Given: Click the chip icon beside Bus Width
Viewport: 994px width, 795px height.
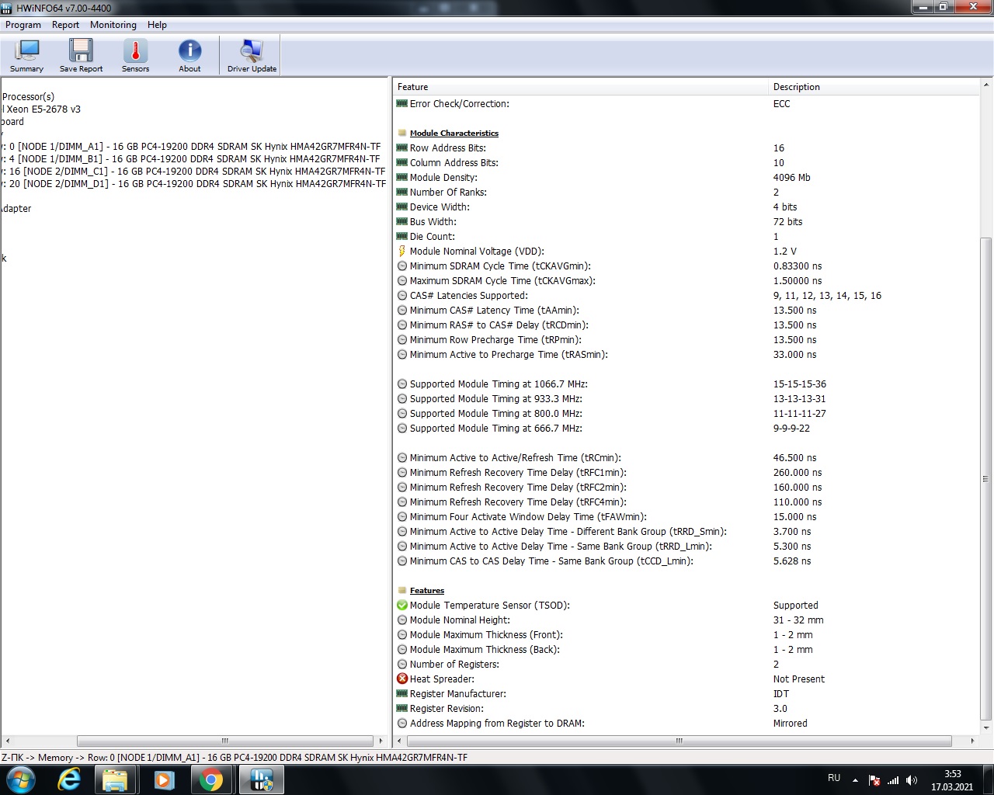Looking at the screenshot, I should [x=402, y=222].
